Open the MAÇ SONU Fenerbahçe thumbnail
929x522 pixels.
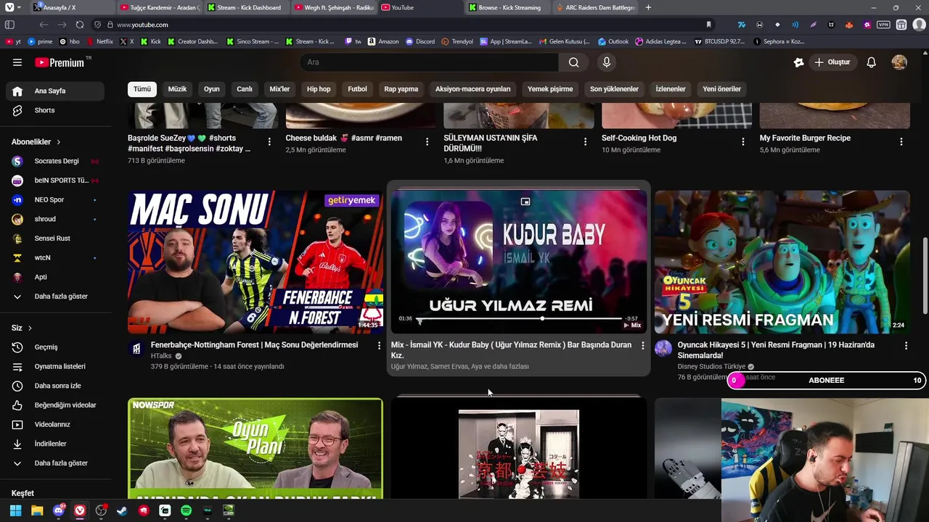tap(255, 262)
